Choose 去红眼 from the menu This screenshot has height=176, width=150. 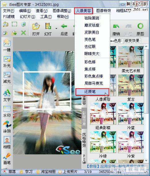(92, 46)
